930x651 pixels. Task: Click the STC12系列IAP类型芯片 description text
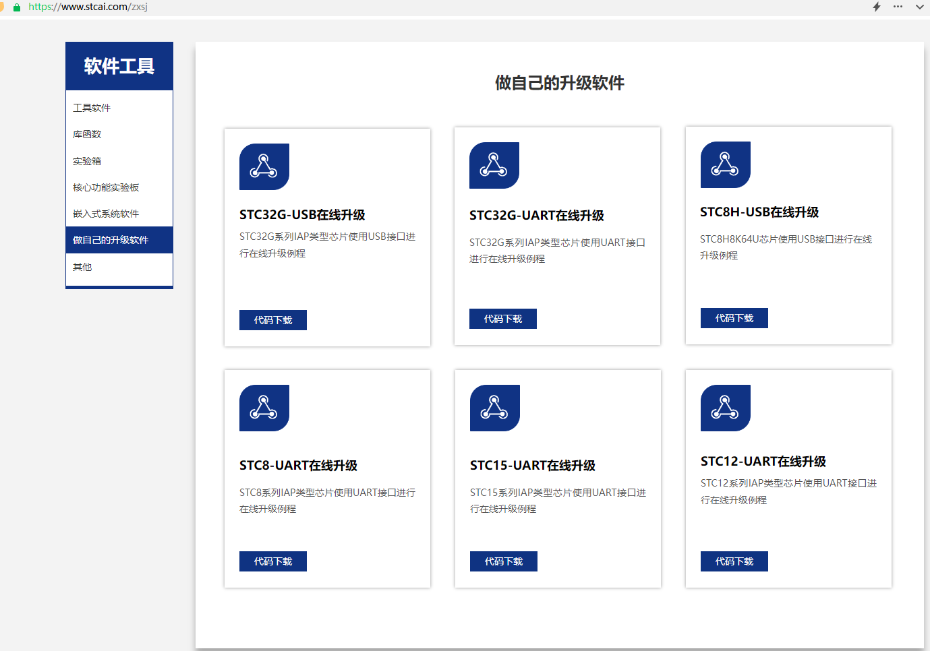click(x=789, y=491)
